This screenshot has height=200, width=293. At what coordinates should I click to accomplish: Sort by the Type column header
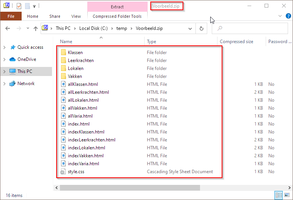tap(151, 42)
